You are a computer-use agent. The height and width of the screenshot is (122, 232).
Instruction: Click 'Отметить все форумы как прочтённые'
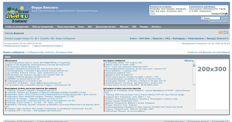[209, 52]
